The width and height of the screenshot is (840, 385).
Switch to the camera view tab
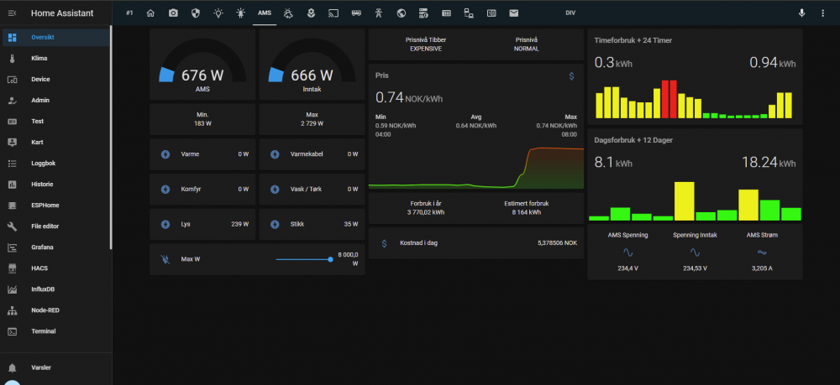tap(173, 13)
